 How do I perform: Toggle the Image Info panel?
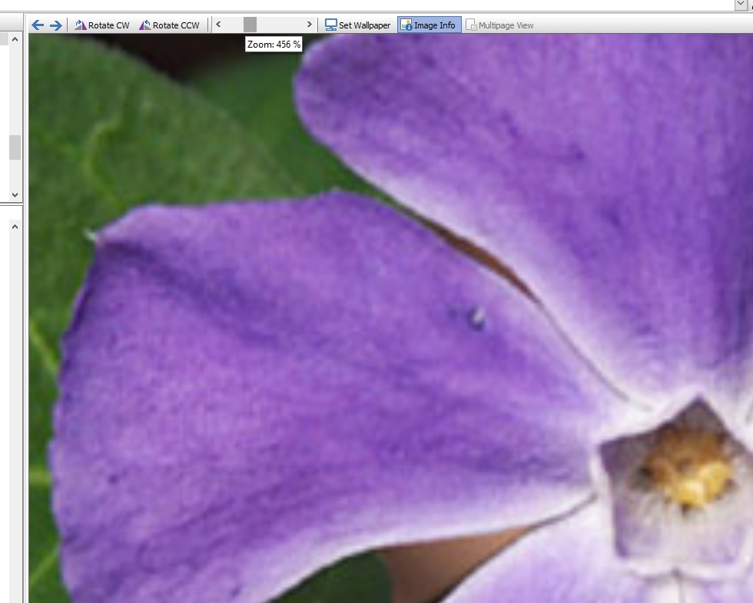coord(429,25)
